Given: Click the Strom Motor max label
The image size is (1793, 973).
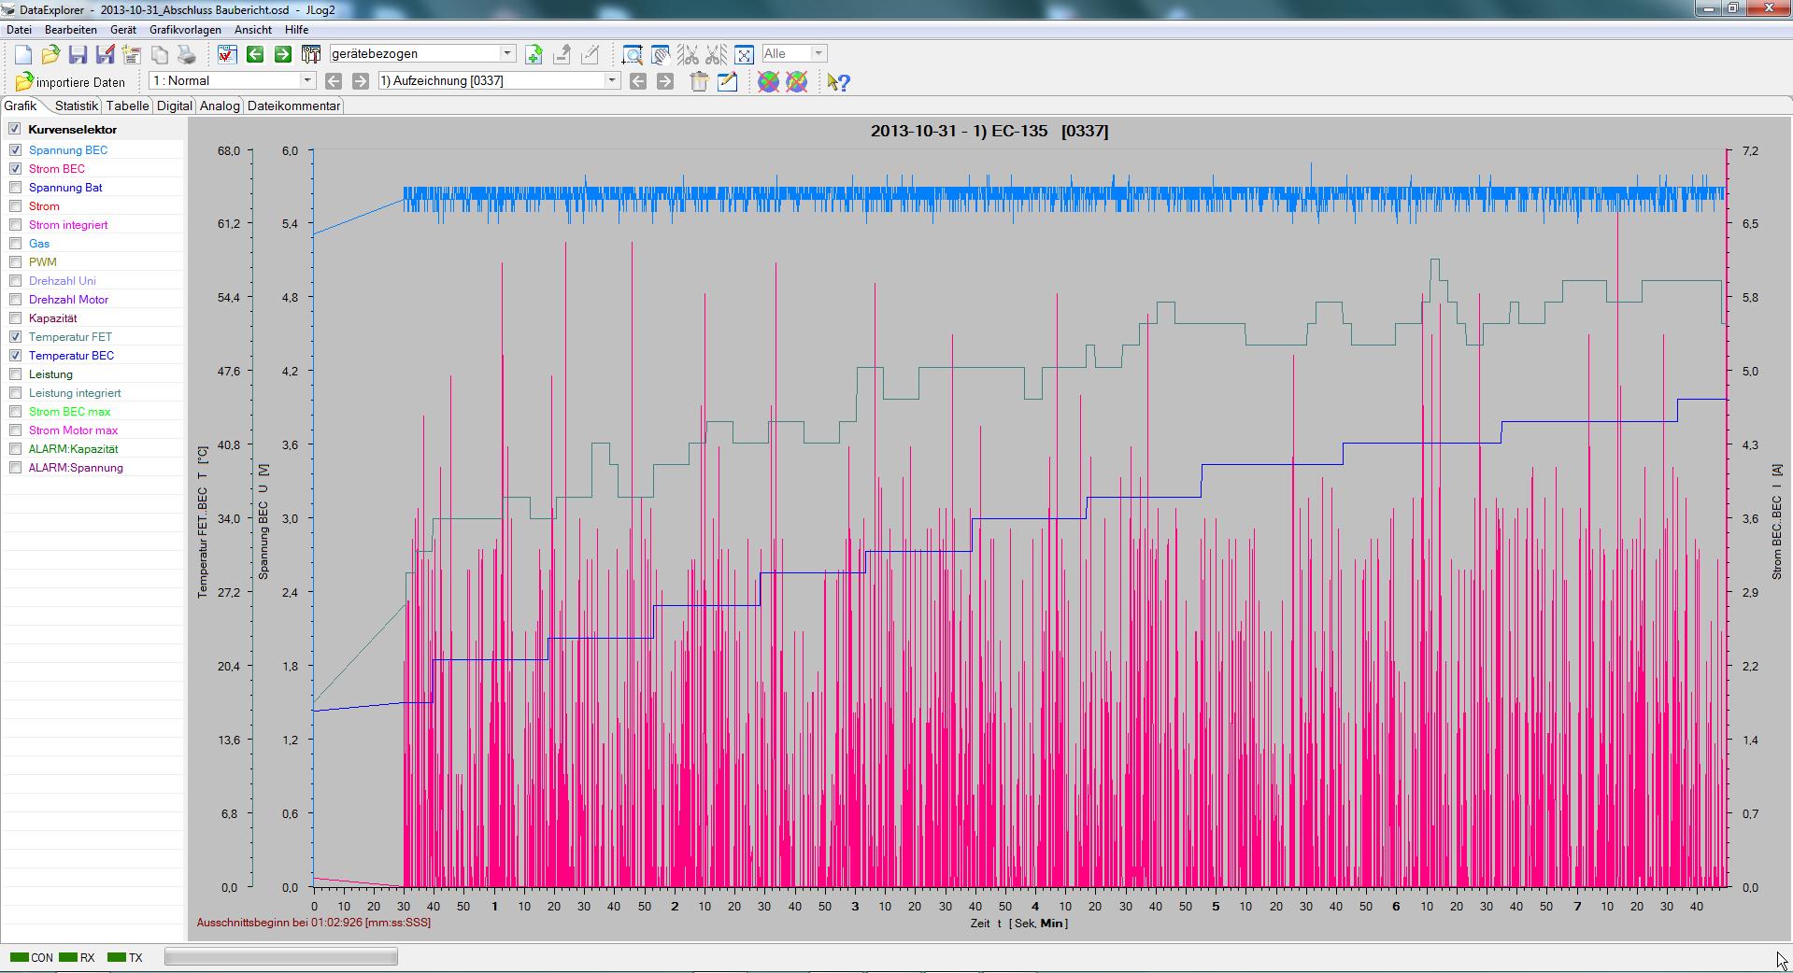Looking at the screenshot, I should tap(73, 430).
